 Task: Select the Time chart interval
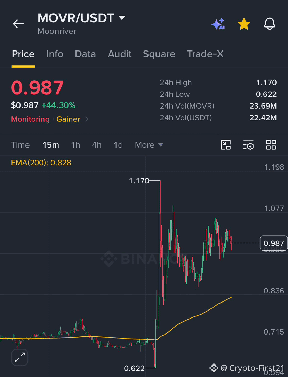coord(21,145)
